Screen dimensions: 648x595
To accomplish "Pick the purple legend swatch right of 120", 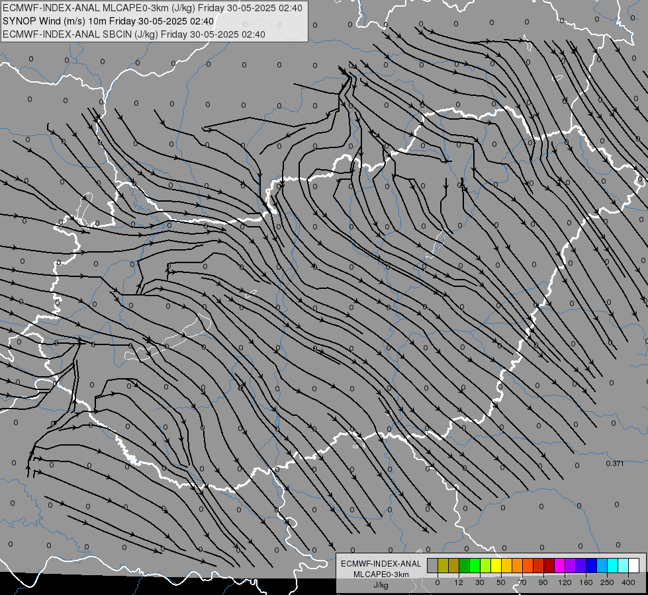I will click(x=571, y=565).
